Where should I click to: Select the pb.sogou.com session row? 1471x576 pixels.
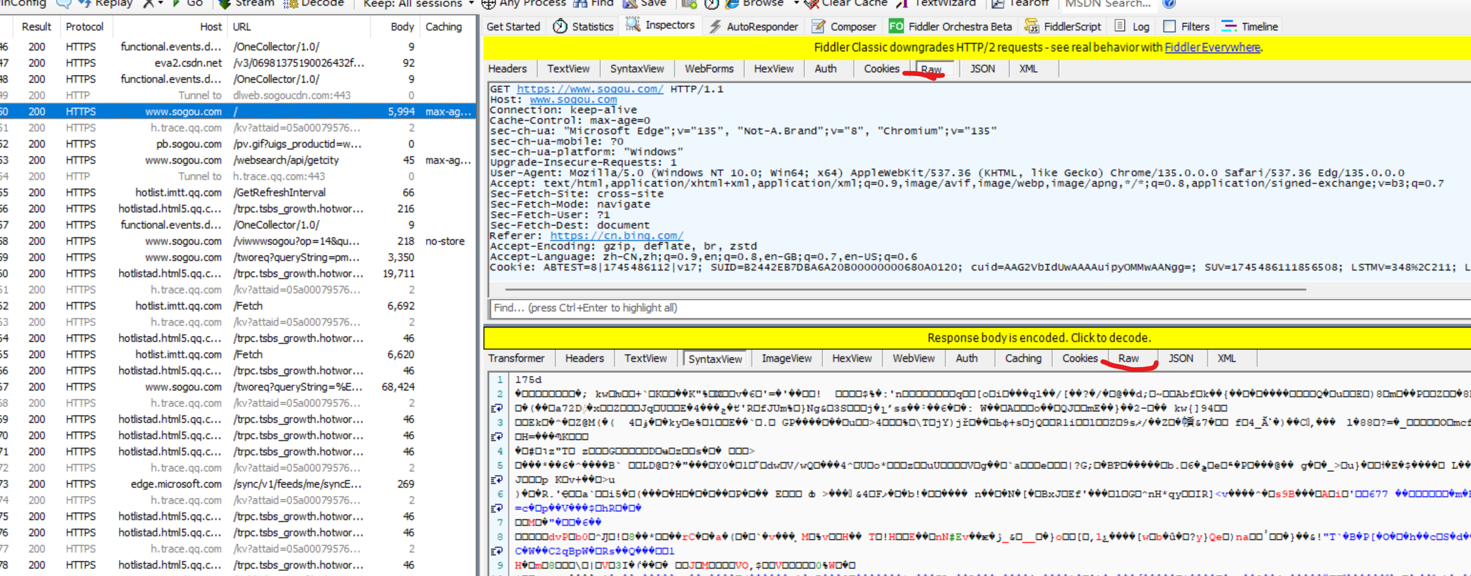click(238, 144)
